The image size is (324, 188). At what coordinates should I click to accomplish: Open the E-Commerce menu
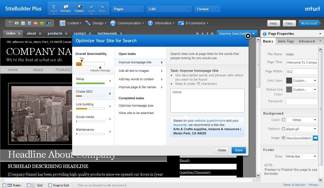tap(193, 23)
